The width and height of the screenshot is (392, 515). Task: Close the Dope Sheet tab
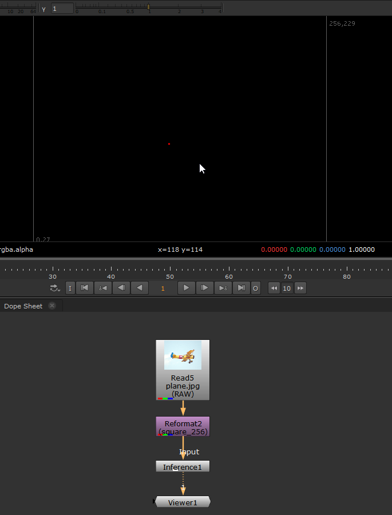coord(52,306)
